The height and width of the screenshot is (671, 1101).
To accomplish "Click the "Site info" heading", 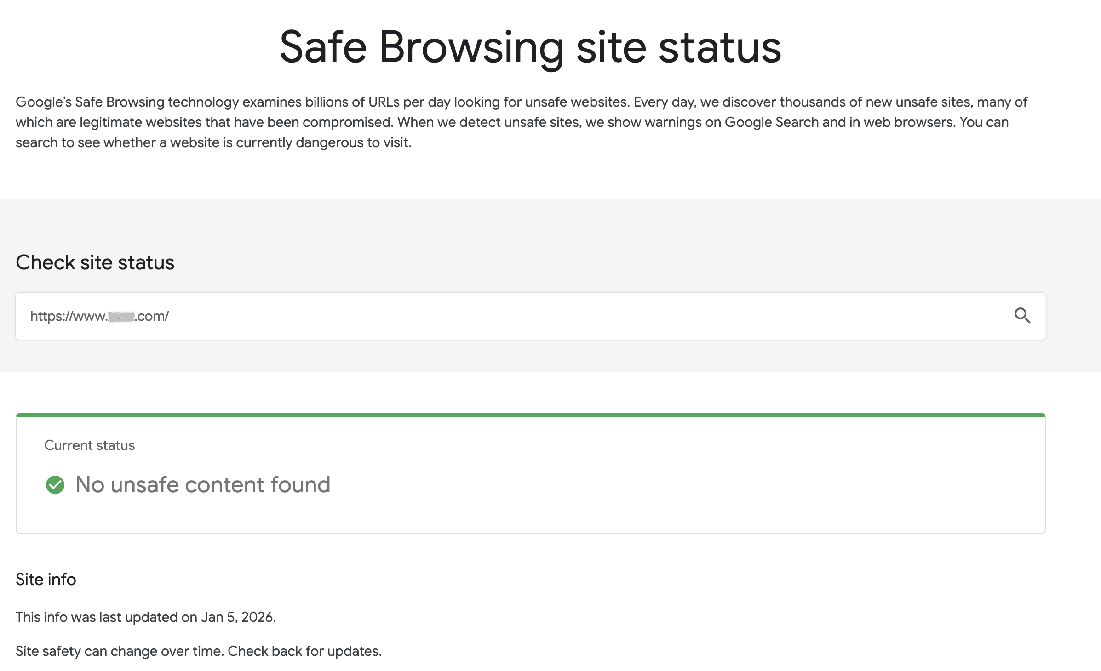I will pos(46,580).
